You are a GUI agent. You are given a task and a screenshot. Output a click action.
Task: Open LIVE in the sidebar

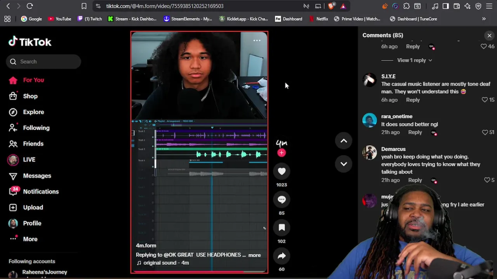(22, 160)
